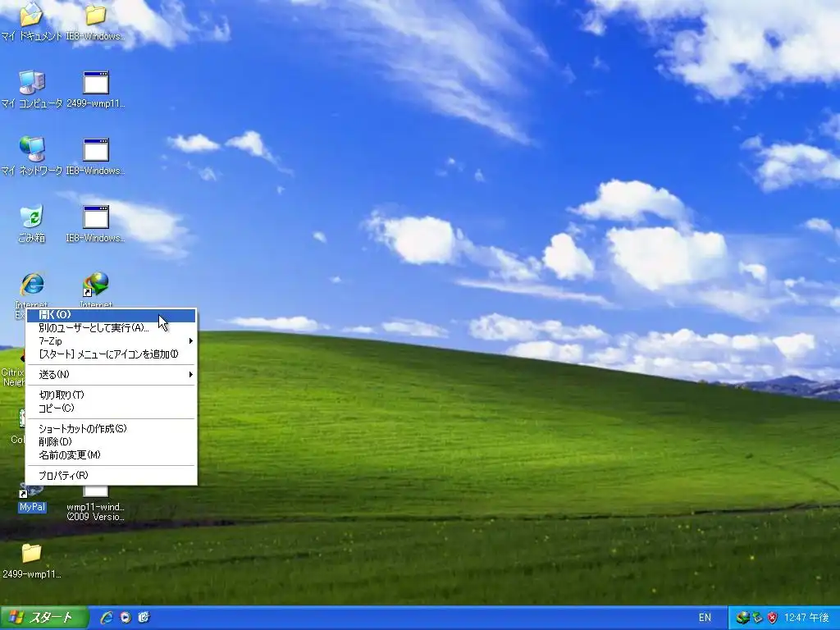Select the Internet Download Manager desktop shortcut
This screenshot has width=840, height=630.
[x=96, y=284]
